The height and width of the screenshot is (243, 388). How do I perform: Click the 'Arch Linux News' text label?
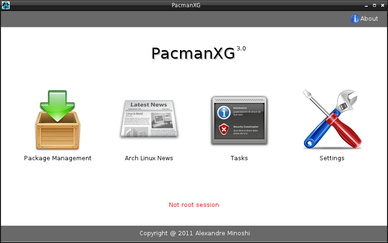click(x=149, y=158)
